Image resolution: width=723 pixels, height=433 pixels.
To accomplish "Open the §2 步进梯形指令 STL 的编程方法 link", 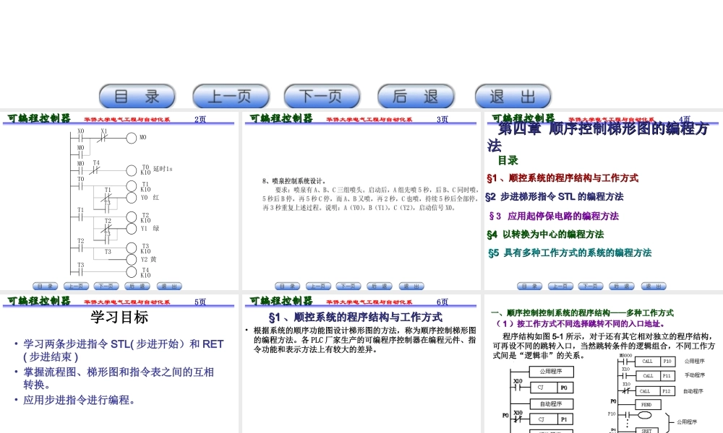I will (x=555, y=197).
